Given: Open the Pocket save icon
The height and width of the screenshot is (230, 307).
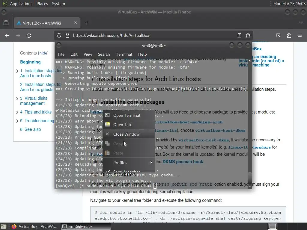Looking at the screenshot, I should 278,35.
